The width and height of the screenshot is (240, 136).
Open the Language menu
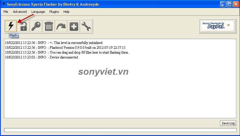[x=38, y=12]
